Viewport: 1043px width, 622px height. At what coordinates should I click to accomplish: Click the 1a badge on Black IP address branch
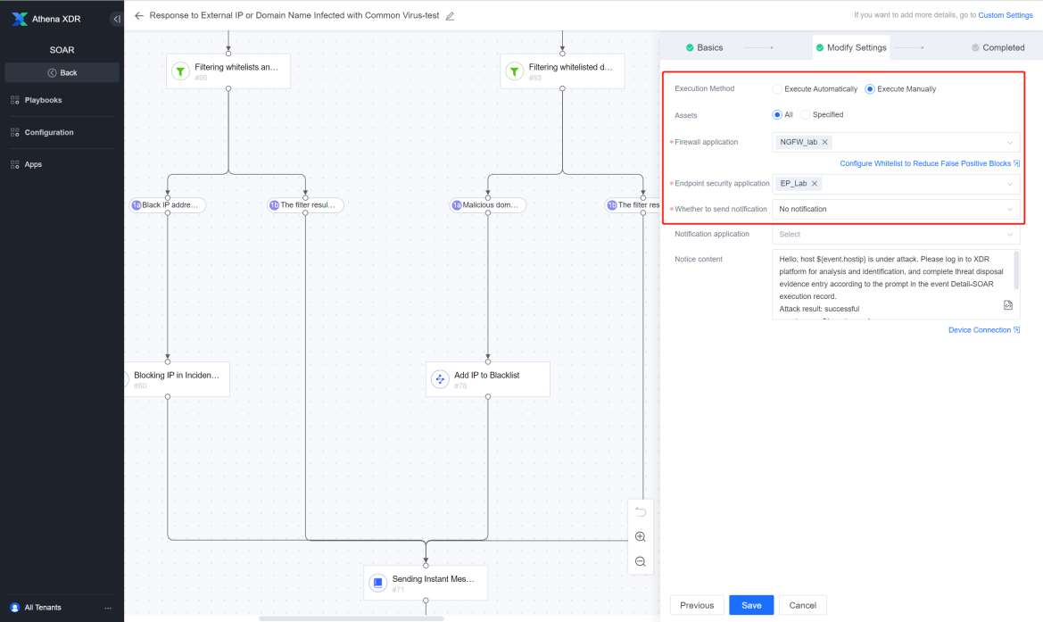point(137,205)
